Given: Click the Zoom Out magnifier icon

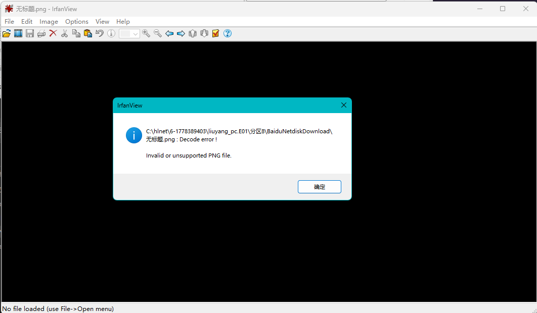Looking at the screenshot, I should pyautogui.click(x=158, y=33).
